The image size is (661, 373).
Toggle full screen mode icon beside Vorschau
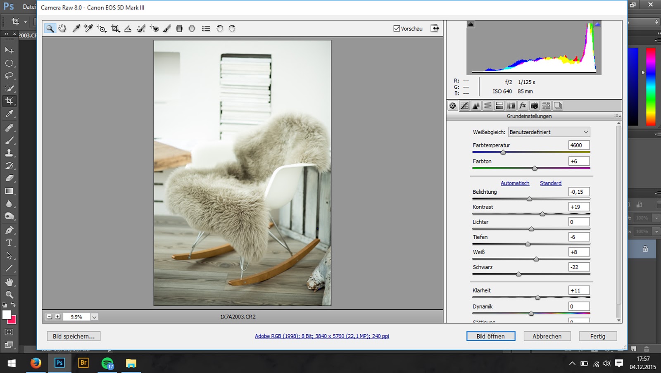click(x=435, y=29)
